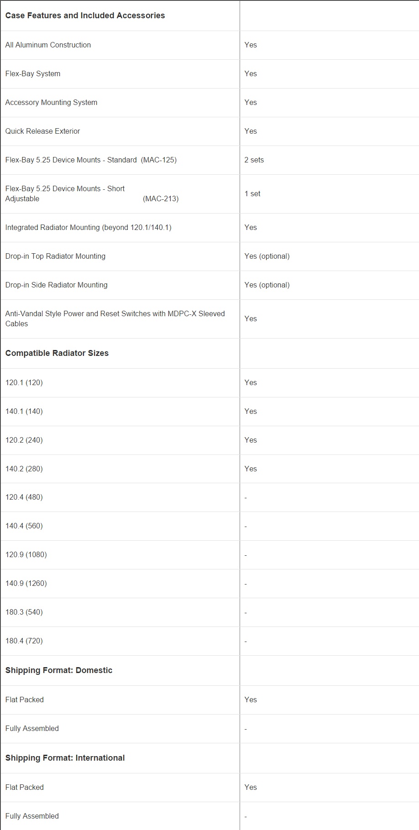Click the "2 sets" value cell
The height and width of the screenshot is (830, 419).
254,160
